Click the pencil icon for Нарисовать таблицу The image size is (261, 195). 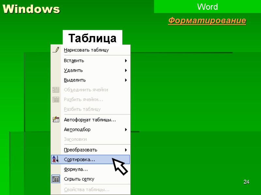[56, 50]
